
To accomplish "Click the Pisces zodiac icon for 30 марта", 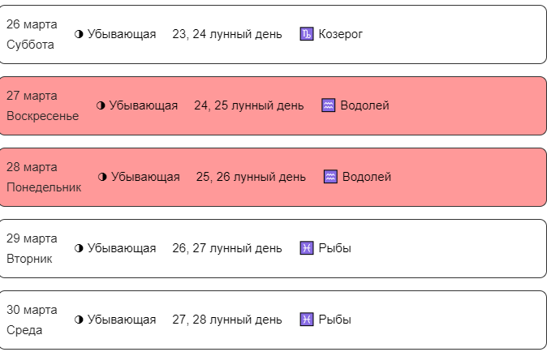I will click(x=307, y=320).
